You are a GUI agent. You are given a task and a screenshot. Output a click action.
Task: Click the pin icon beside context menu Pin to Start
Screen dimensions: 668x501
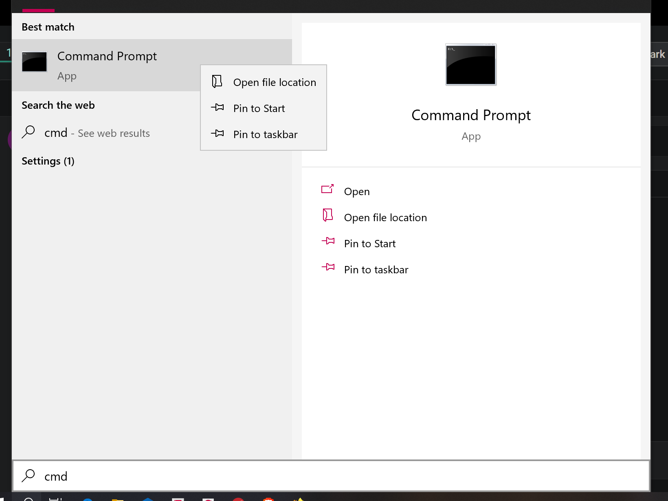coord(218,108)
